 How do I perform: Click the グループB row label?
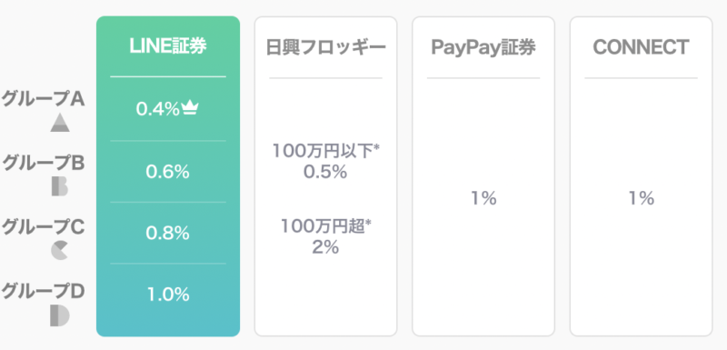coord(43,163)
